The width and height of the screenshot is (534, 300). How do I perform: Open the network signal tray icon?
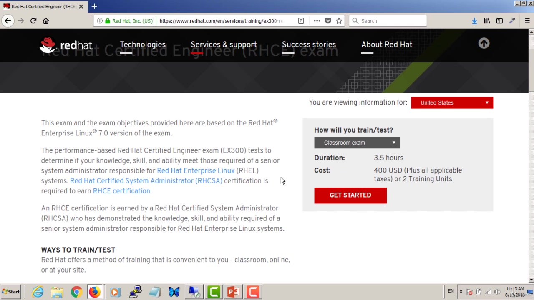coord(488,292)
